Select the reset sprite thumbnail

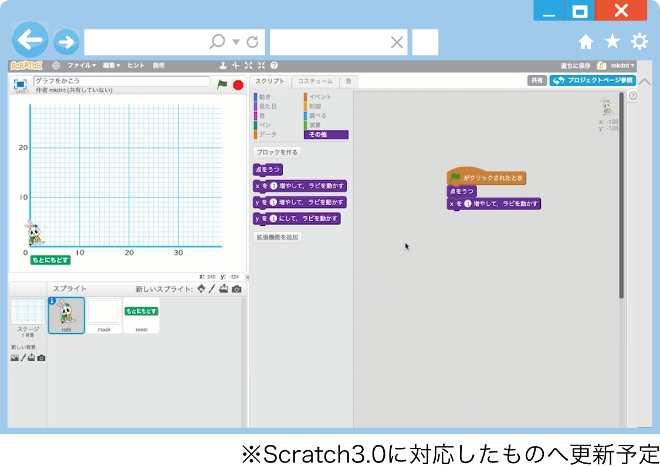141,316
